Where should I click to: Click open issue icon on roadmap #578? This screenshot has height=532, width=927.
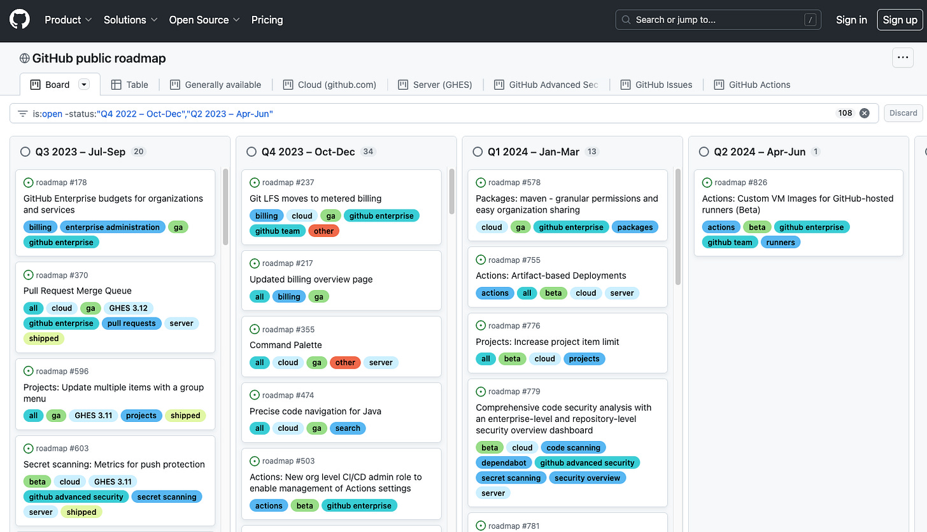[481, 183]
